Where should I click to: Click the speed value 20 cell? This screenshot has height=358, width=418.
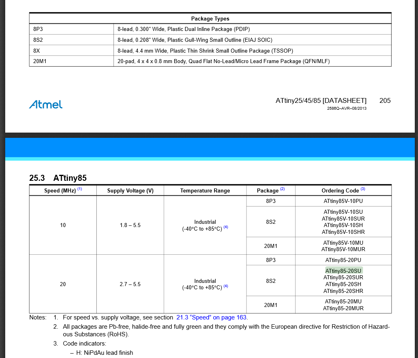pos(63,284)
